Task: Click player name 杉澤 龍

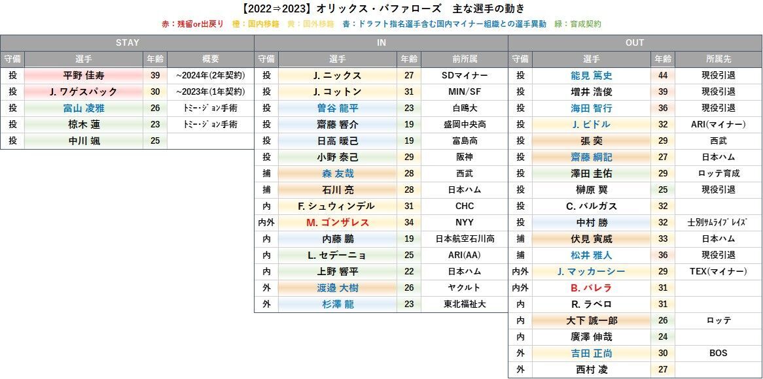Action: click(337, 304)
